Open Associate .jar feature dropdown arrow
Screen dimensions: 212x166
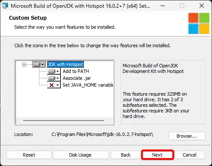pyautogui.click(x=57, y=78)
